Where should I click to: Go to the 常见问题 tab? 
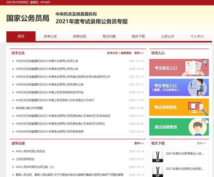pyautogui.click(x=109, y=36)
